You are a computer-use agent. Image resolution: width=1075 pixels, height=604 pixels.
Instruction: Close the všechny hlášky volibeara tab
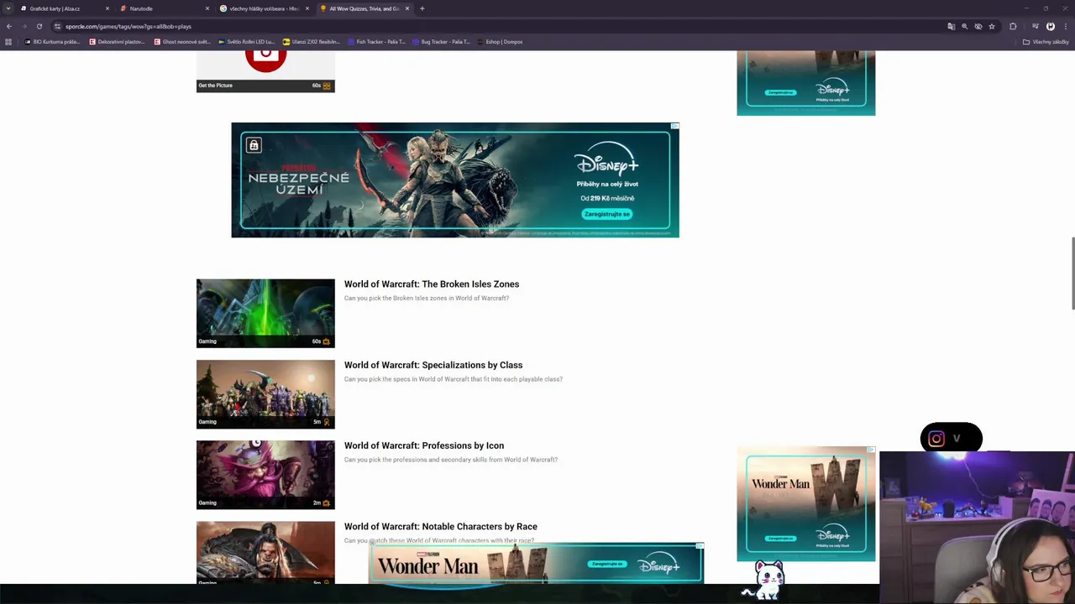307,8
